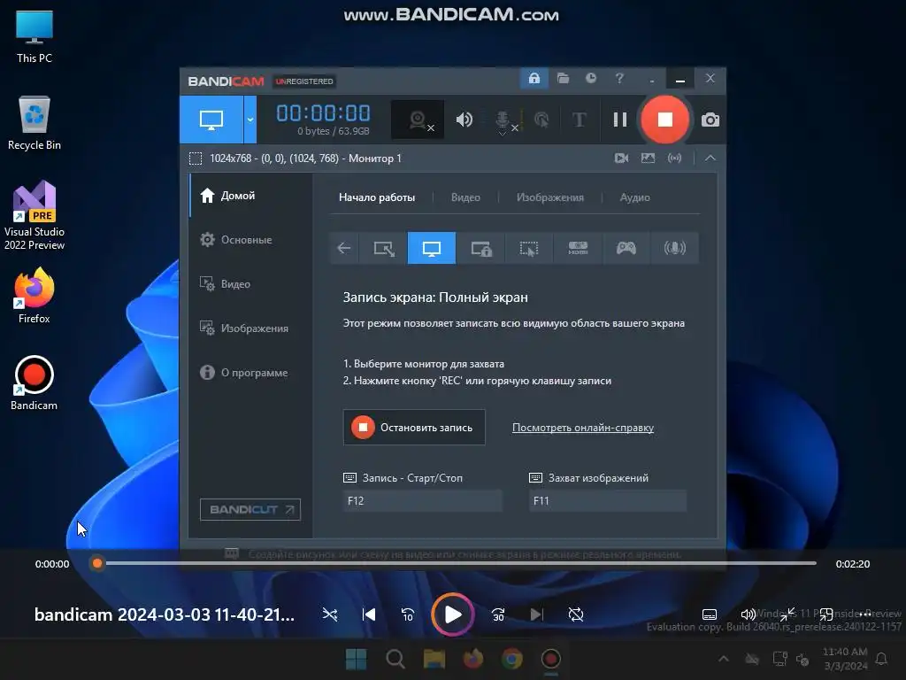
Task: Open Видео settings in the sidebar
Action: point(250,284)
